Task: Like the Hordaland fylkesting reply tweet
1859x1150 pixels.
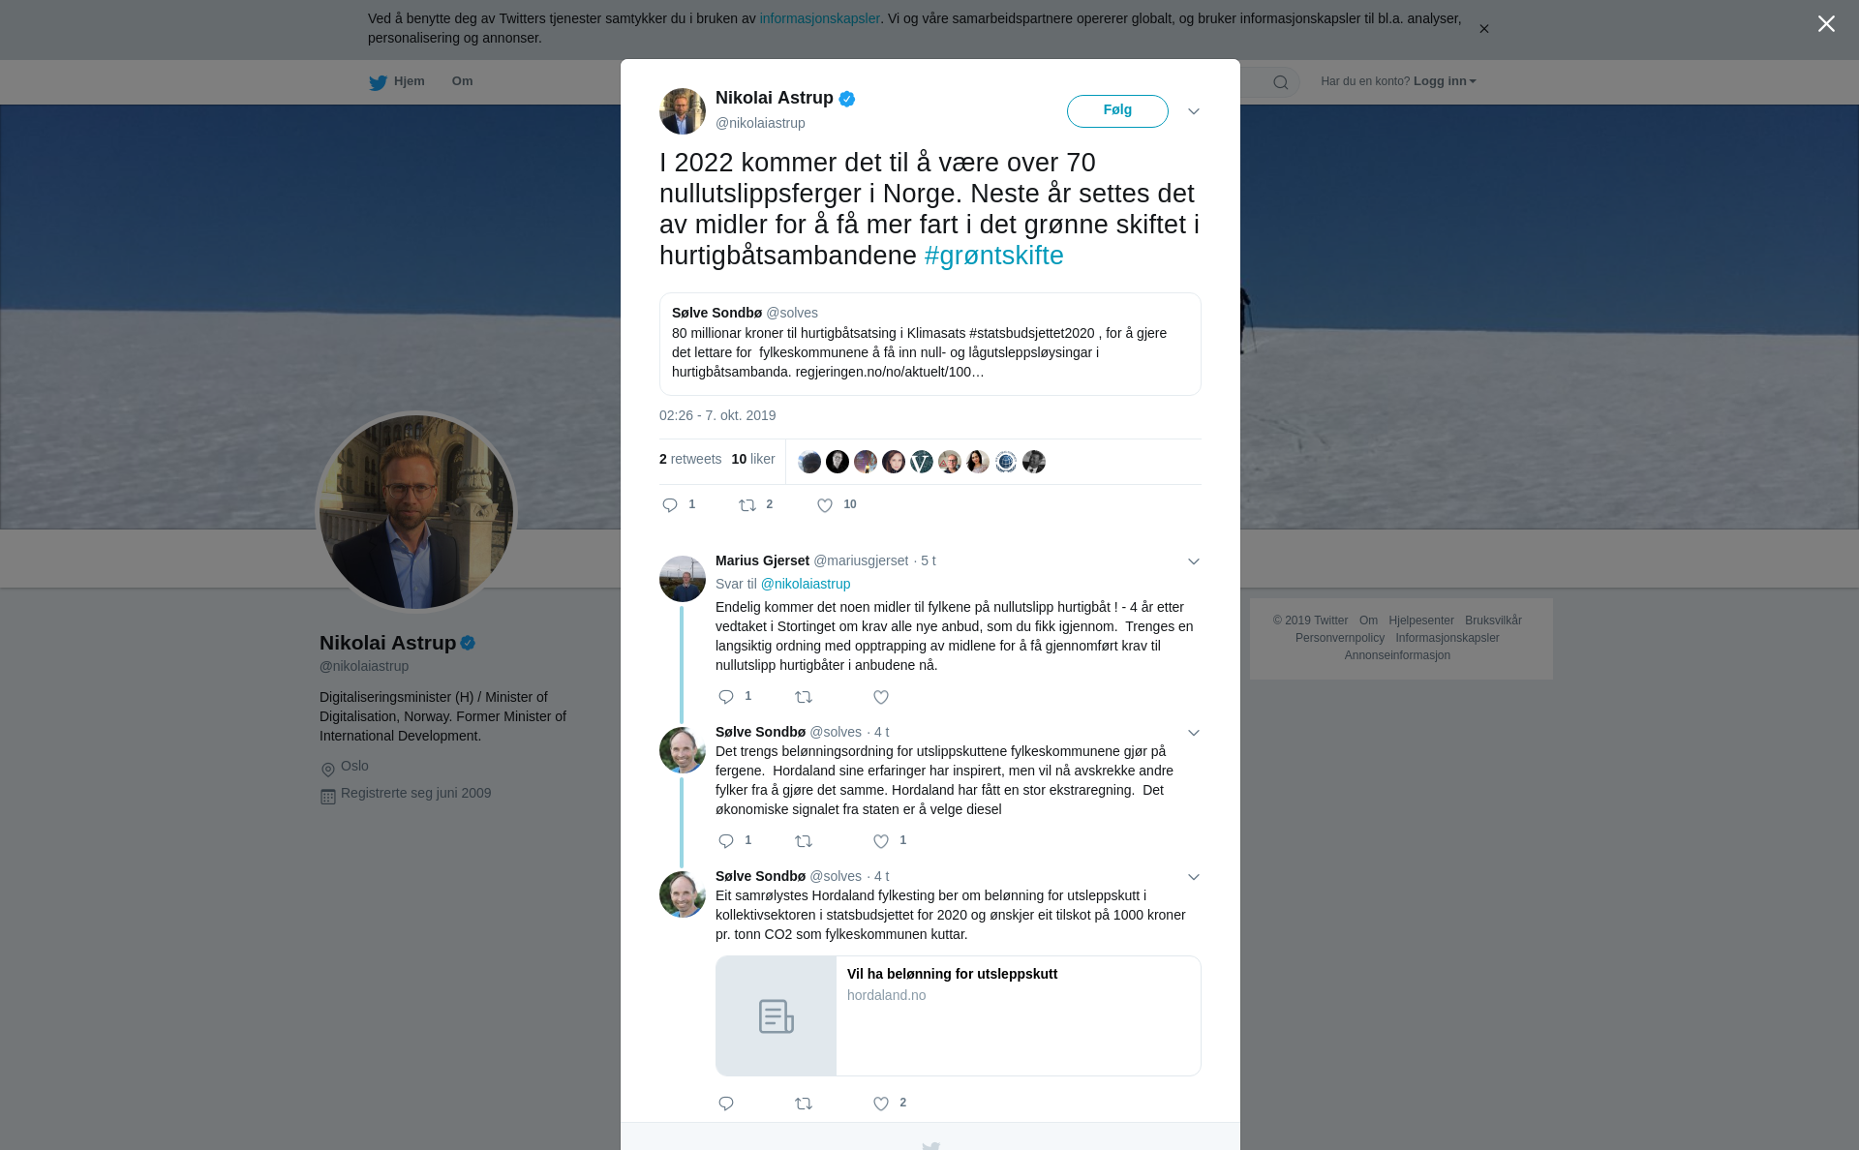Action: coord(881,1104)
